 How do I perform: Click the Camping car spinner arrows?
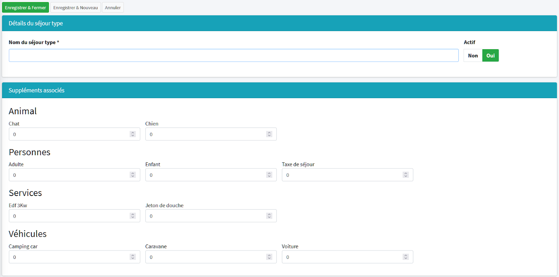pyautogui.click(x=133, y=257)
